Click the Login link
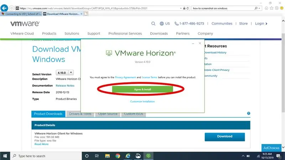285x160 pixels. (261, 23)
